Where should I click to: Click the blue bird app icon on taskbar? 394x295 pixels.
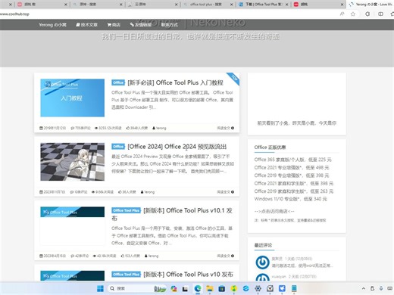click(x=282, y=288)
